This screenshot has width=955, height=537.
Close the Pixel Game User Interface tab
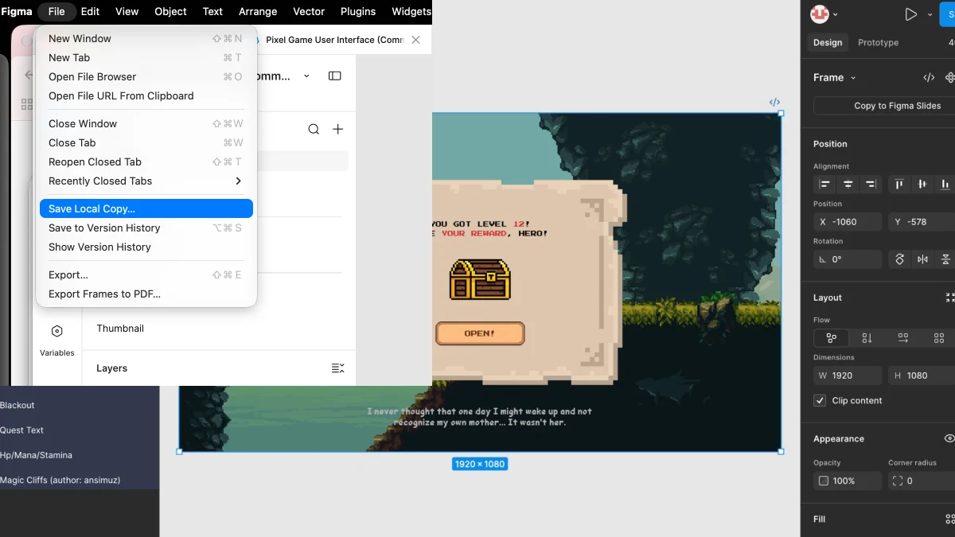pyautogui.click(x=415, y=39)
